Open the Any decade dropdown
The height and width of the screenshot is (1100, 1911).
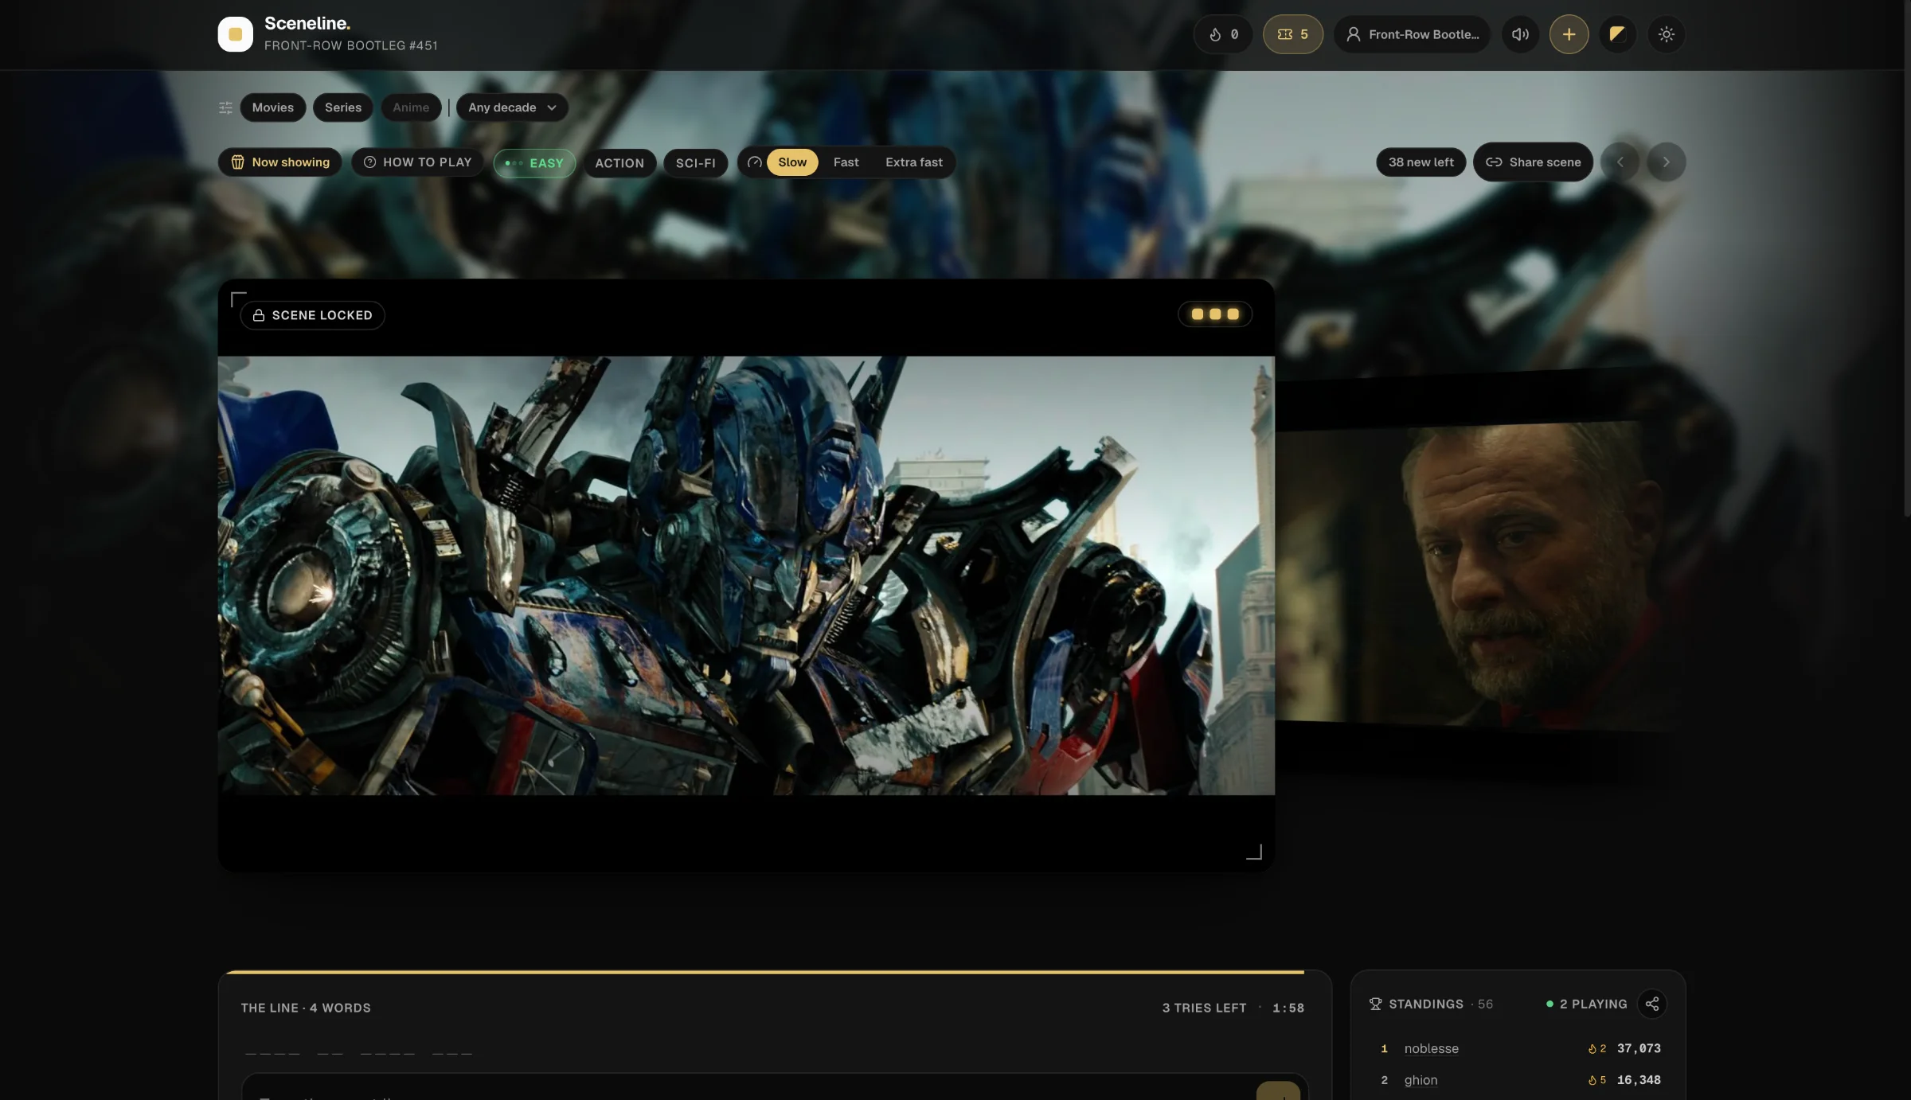tap(512, 107)
